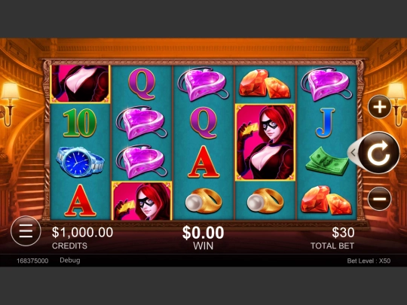407x305 pixels.
Task: Open the hamburger menu
Action: pos(26,231)
